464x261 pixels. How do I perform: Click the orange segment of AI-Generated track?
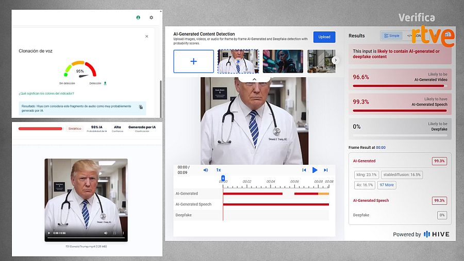[323, 194]
